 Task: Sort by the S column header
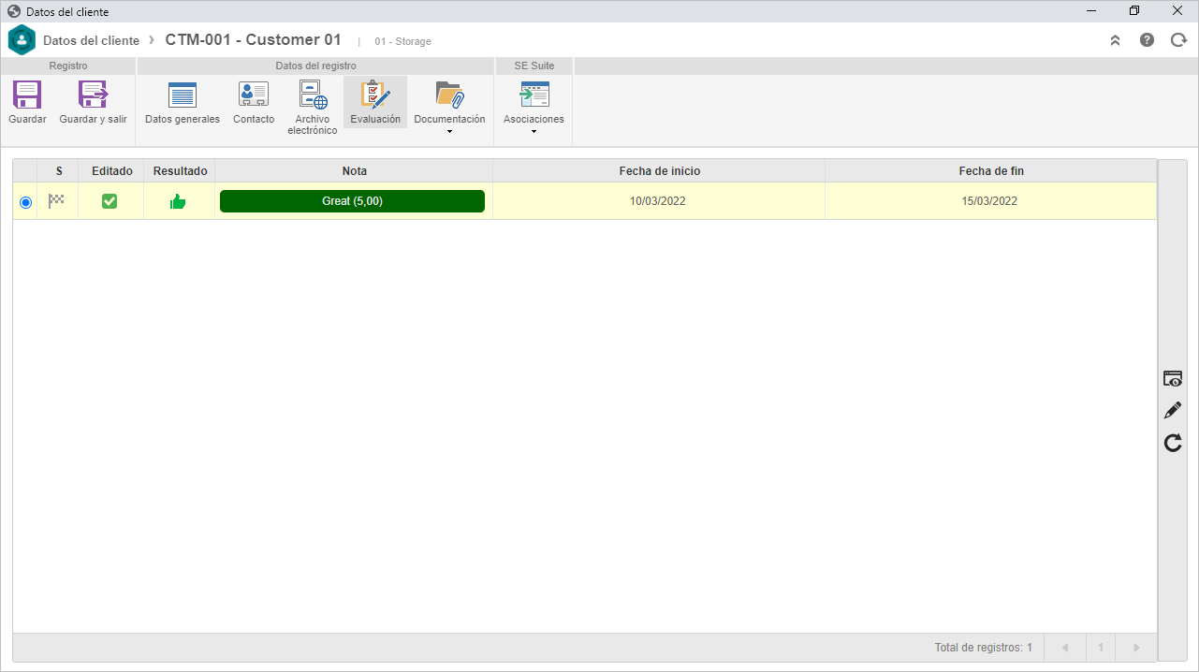pyautogui.click(x=59, y=171)
